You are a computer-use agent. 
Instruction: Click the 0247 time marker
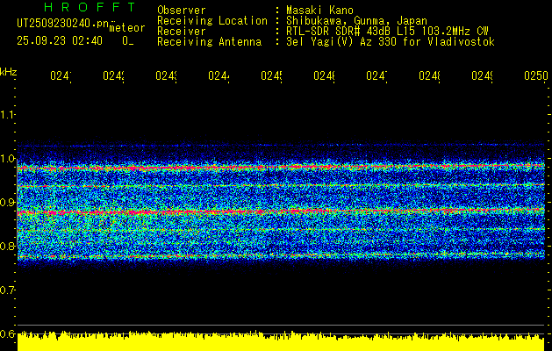(376, 75)
